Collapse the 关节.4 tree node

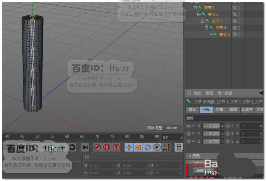point(206,27)
